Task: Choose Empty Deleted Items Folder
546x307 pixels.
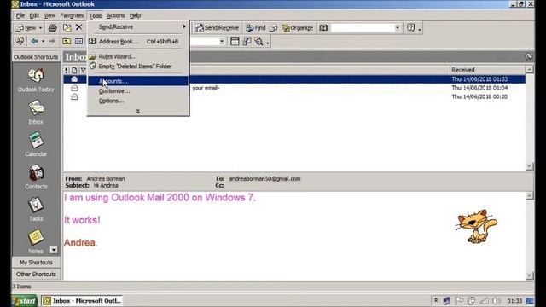Action: [138, 67]
